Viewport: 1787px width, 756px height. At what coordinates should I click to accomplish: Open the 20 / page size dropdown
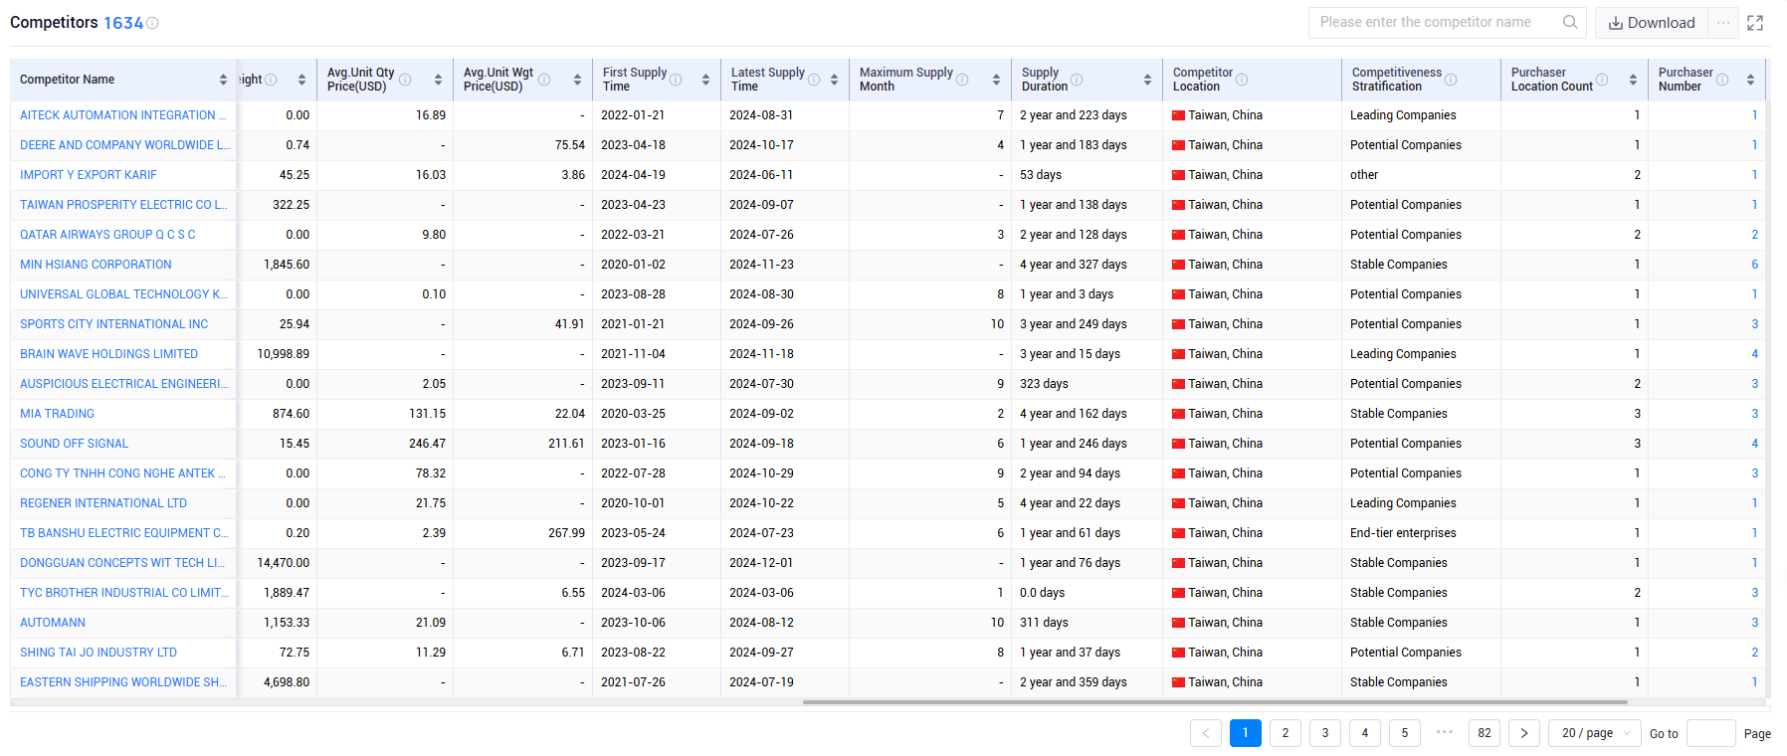(1594, 733)
